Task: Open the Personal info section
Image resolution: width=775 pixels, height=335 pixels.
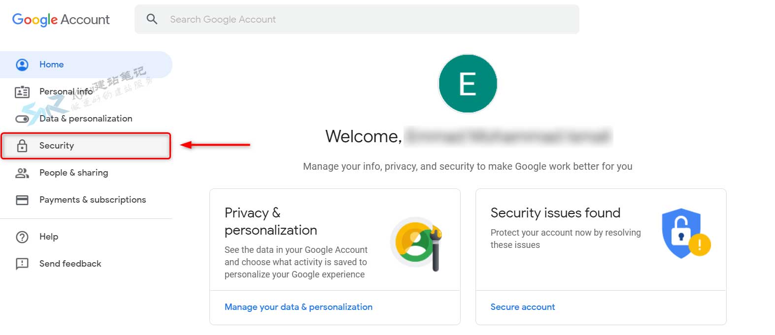Action: [86, 91]
